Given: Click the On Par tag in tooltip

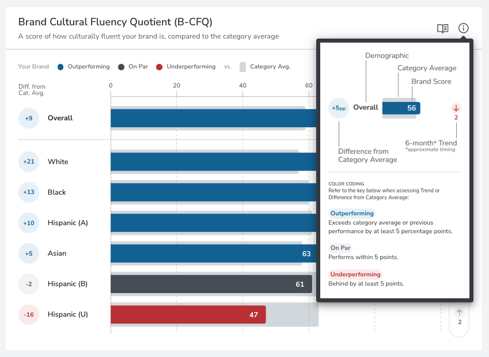Looking at the screenshot, I should [340, 248].
